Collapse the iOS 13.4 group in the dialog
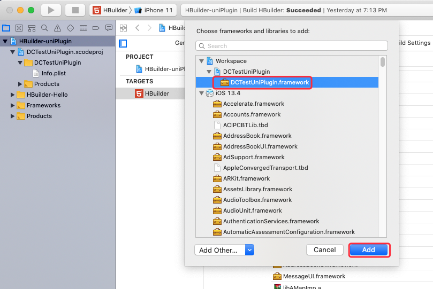433x289 pixels. coord(202,93)
